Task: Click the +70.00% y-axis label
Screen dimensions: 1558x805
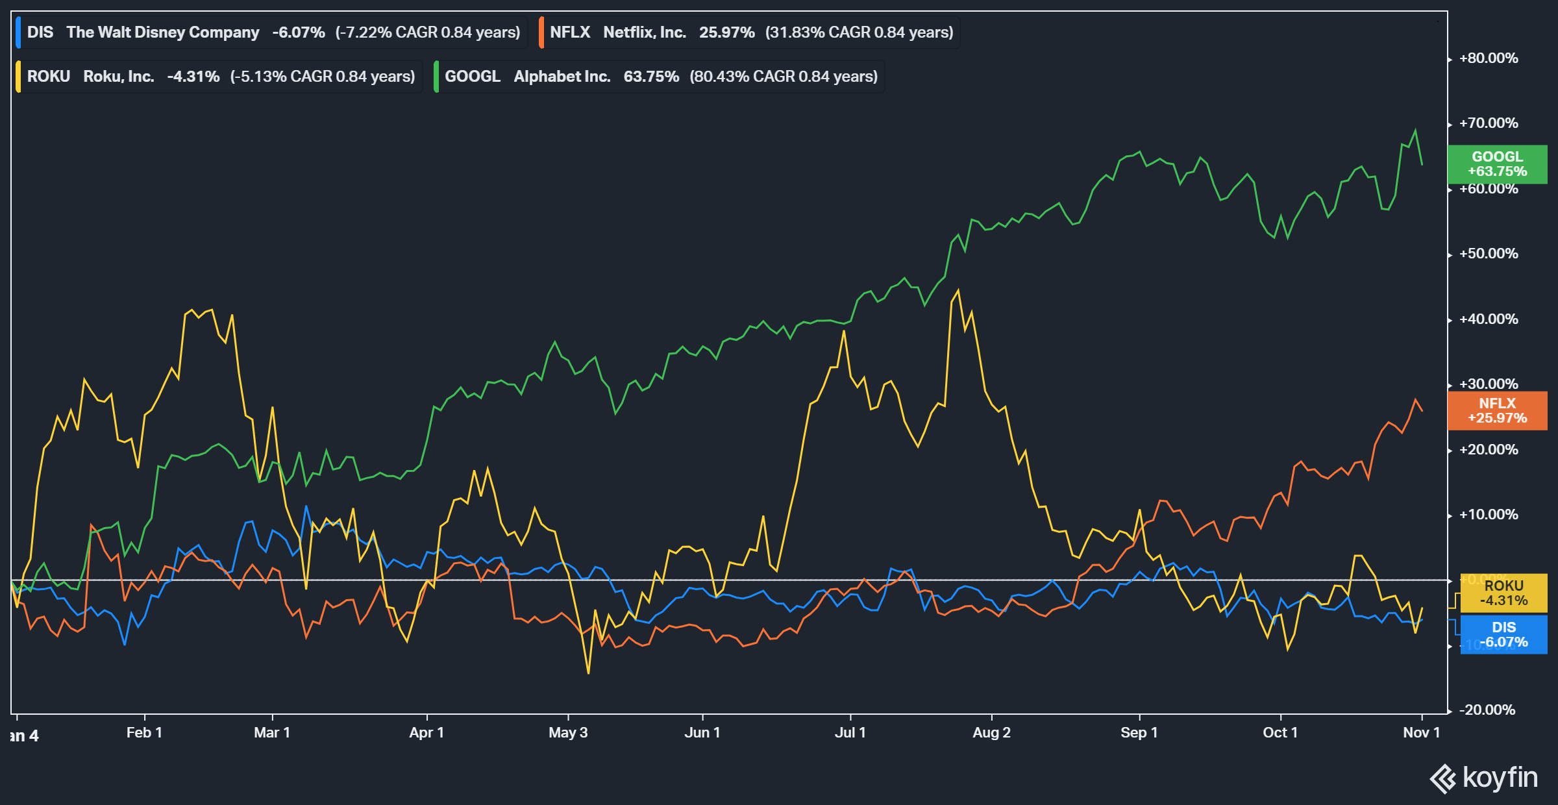Action: pyautogui.click(x=1489, y=123)
